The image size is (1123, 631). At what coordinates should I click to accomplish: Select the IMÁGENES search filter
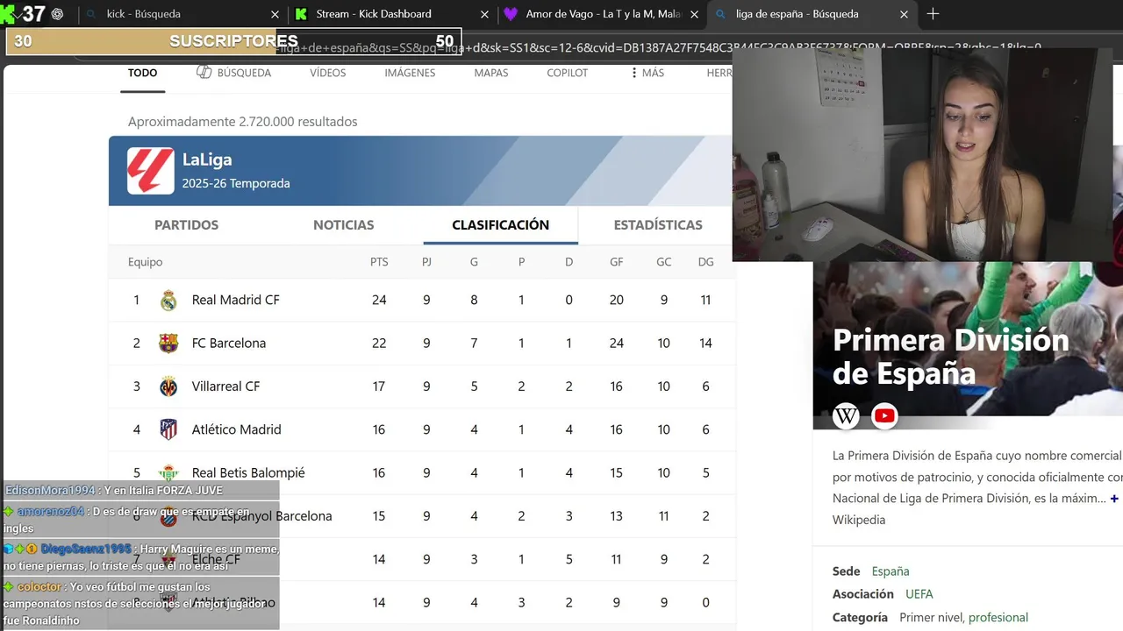tap(410, 73)
